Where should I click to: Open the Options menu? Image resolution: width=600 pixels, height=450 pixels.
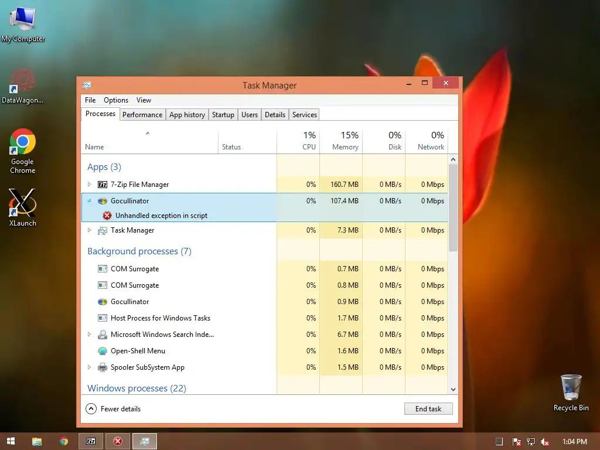116,100
